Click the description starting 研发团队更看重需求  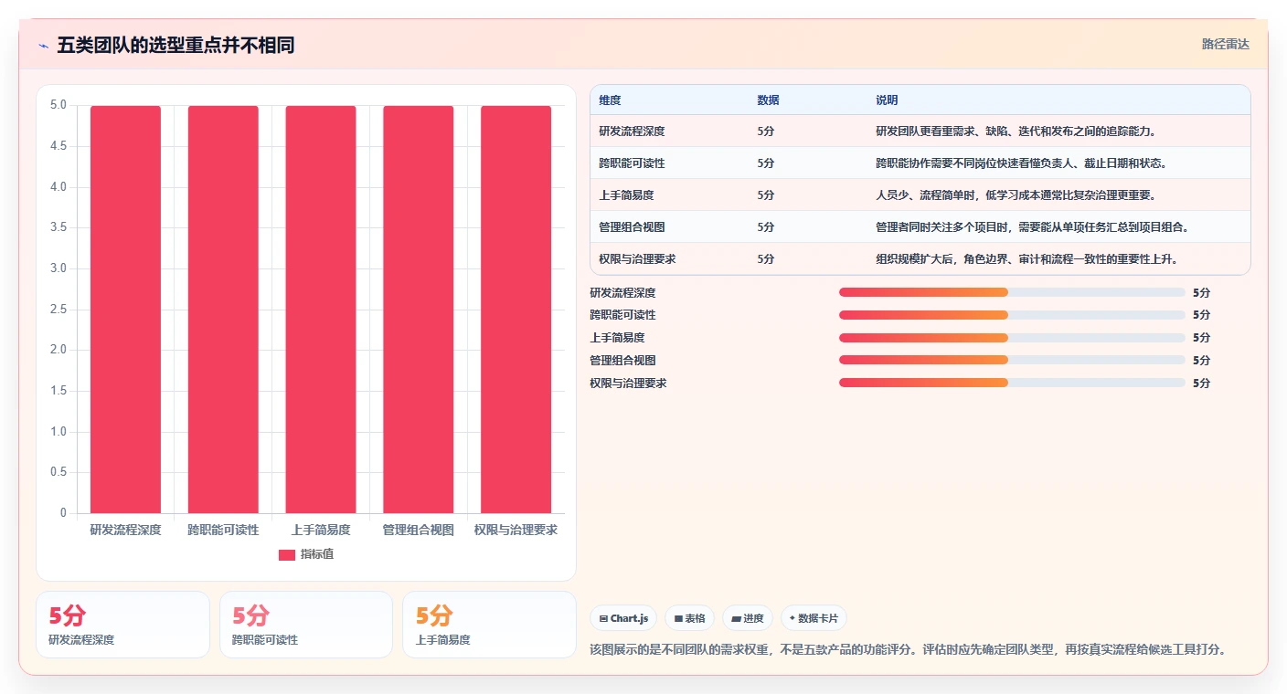pos(1016,131)
